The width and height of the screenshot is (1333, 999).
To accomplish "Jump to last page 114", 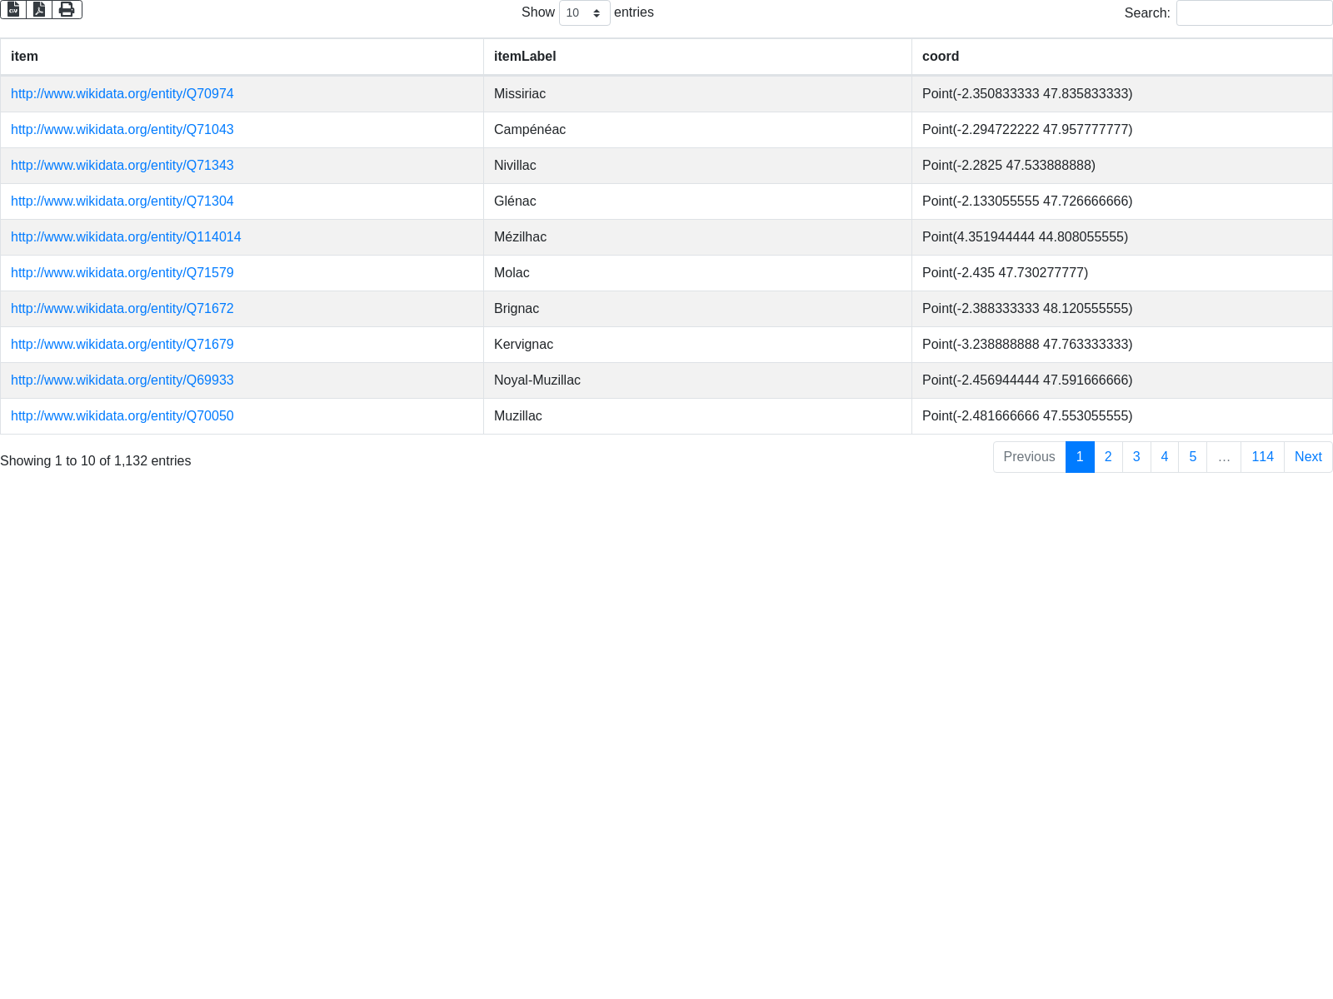I will tap(1262, 457).
